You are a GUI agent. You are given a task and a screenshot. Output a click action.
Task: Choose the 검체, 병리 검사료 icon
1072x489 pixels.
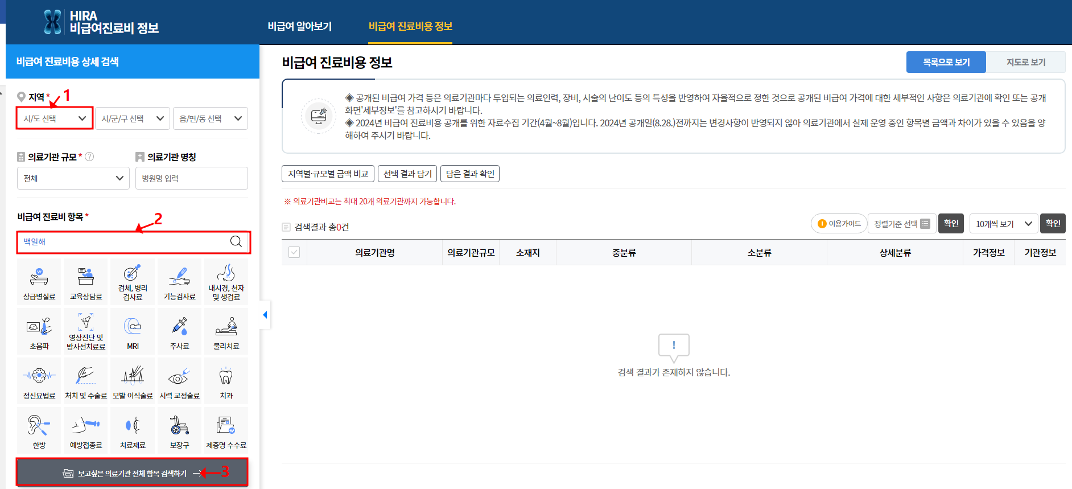(x=133, y=282)
